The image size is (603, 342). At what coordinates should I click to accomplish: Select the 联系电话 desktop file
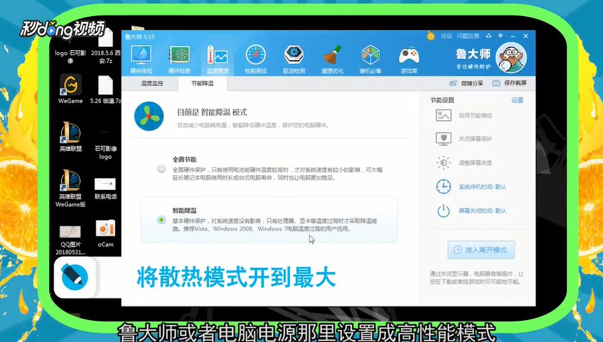coord(105,188)
